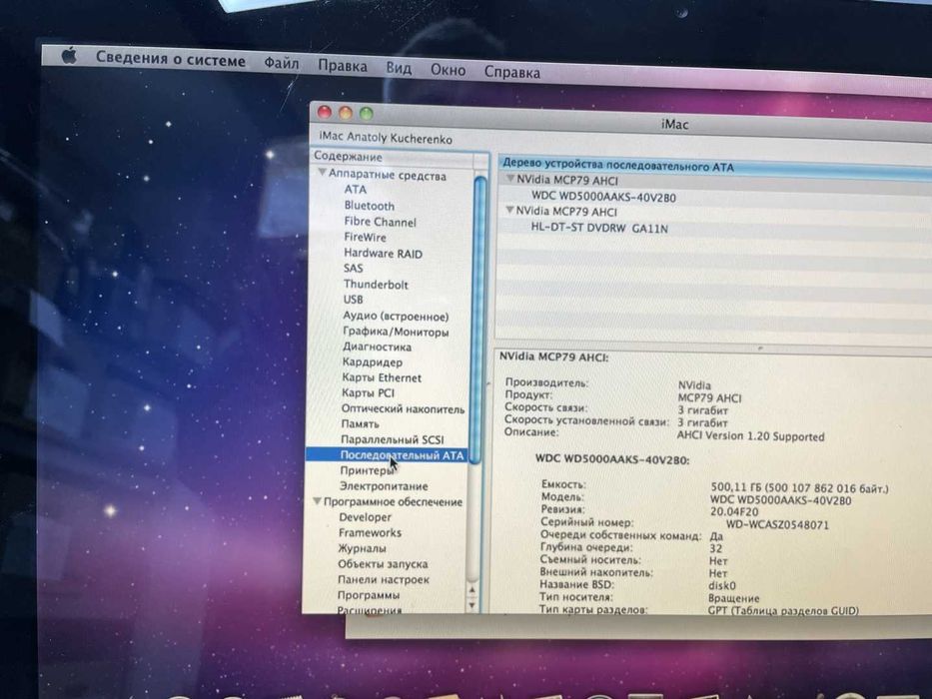Viewport: 932px width, 699px height.
Task: Select Кардридер in the sidebar
Action: point(372,361)
